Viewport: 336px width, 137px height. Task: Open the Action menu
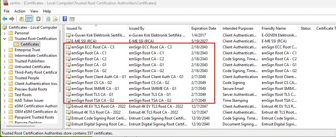coord(20,11)
